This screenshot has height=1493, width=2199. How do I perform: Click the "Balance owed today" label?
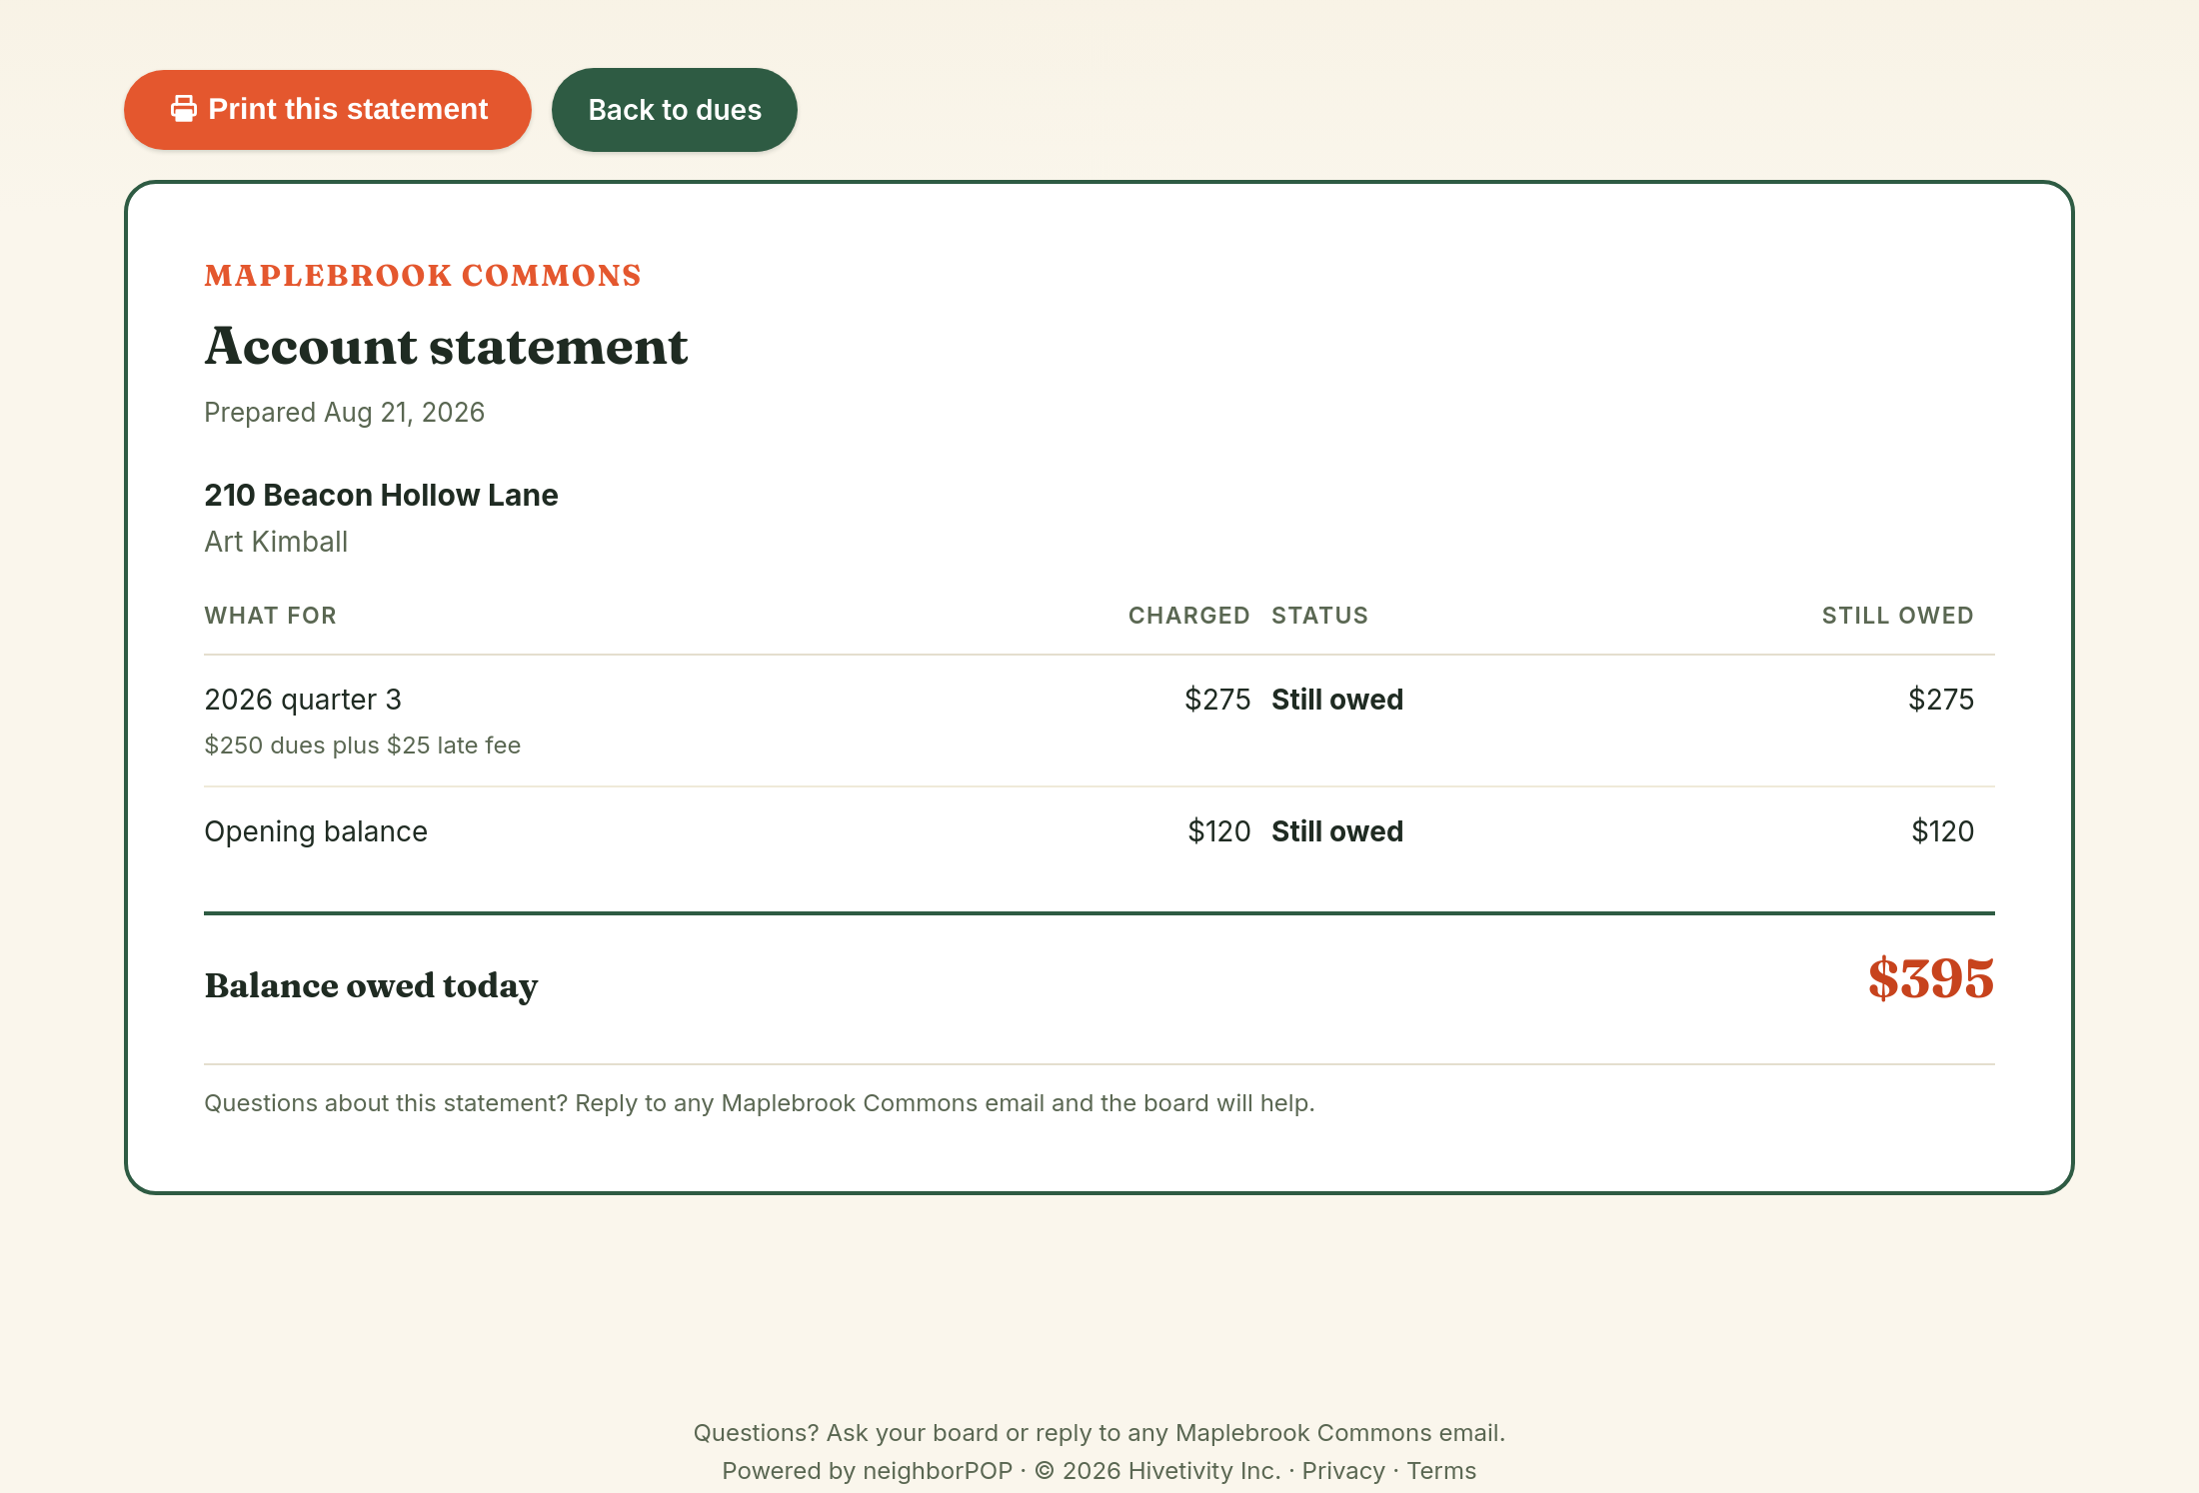pyautogui.click(x=371, y=986)
